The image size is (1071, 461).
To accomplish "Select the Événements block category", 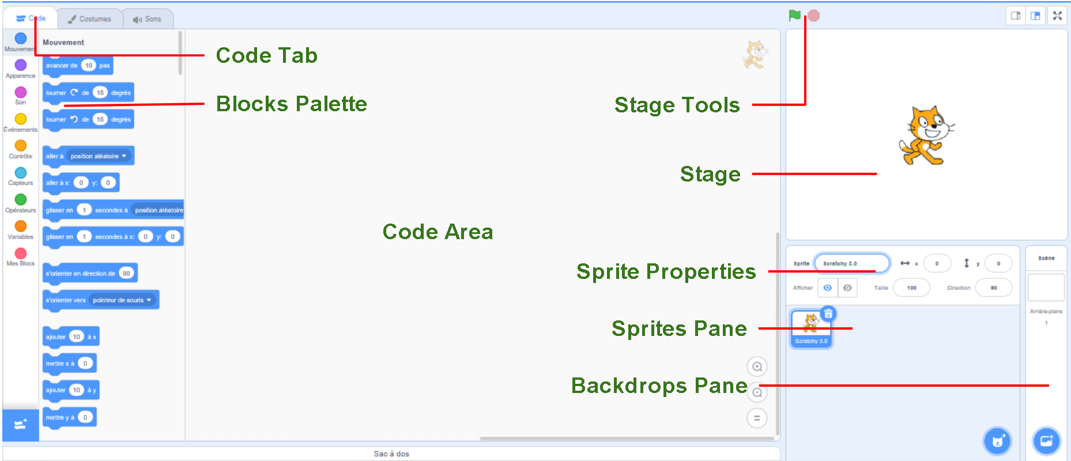I will pyautogui.click(x=21, y=121).
